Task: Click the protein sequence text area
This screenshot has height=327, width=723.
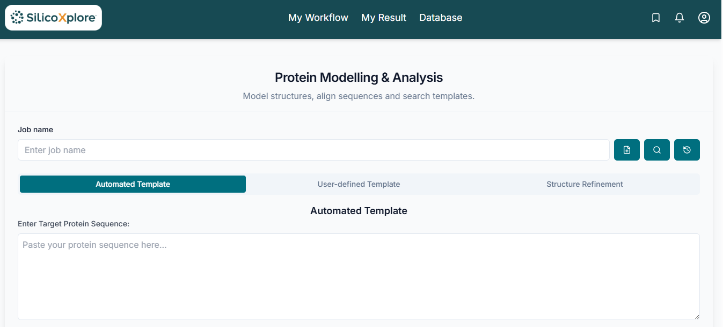Action: coord(359,276)
